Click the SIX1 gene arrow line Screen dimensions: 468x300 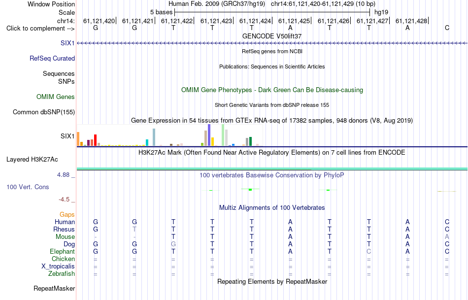(x=272, y=43)
